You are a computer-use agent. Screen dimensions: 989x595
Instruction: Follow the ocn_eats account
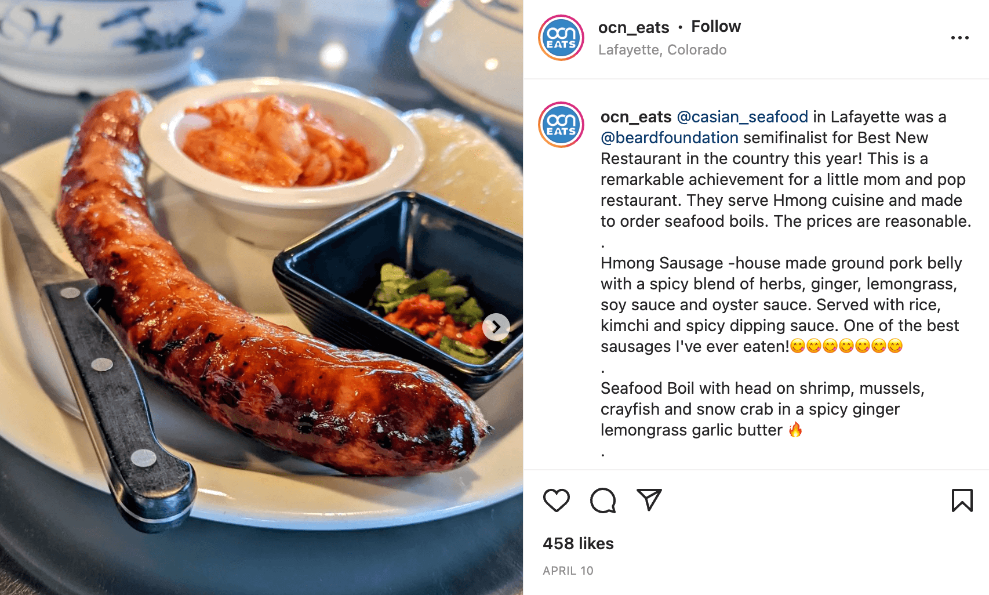click(716, 27)
